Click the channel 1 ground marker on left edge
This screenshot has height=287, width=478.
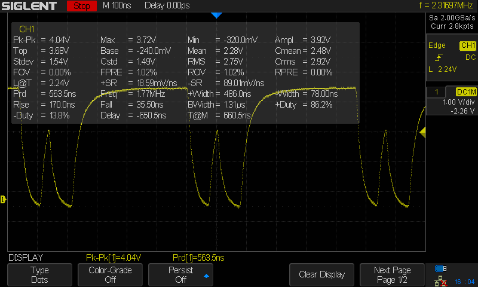3,199
